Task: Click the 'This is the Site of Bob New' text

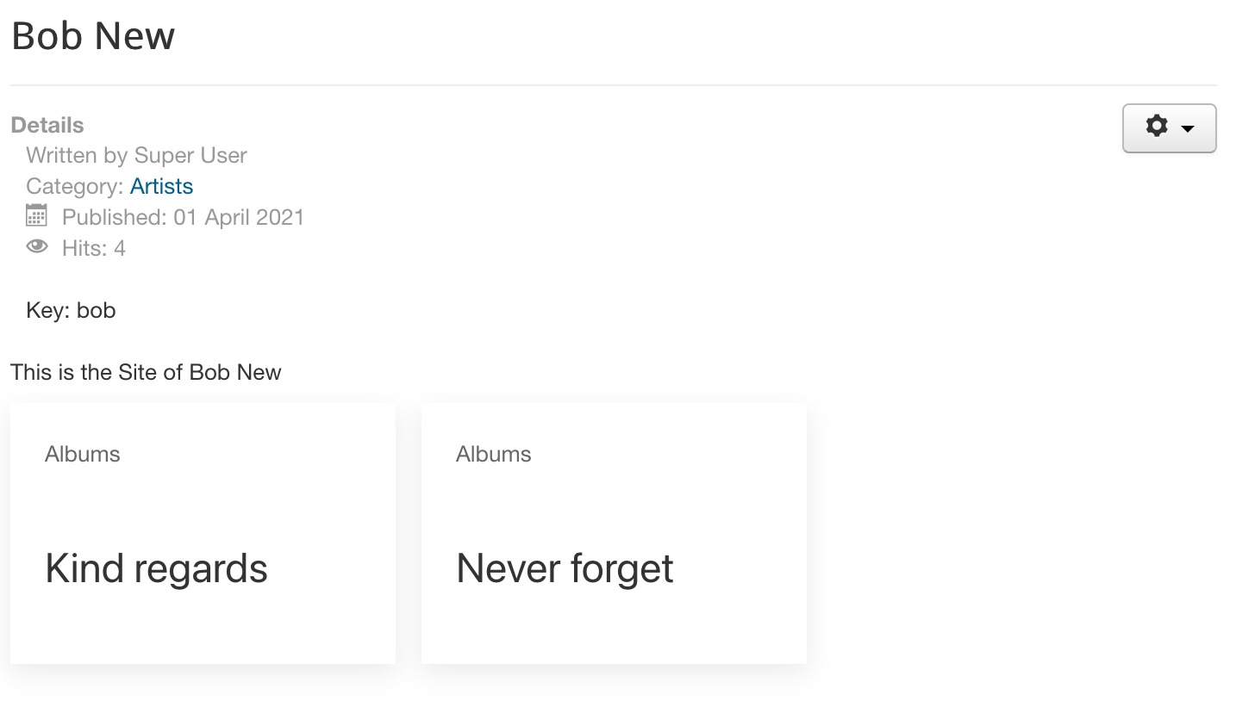Action: point(146,372)
